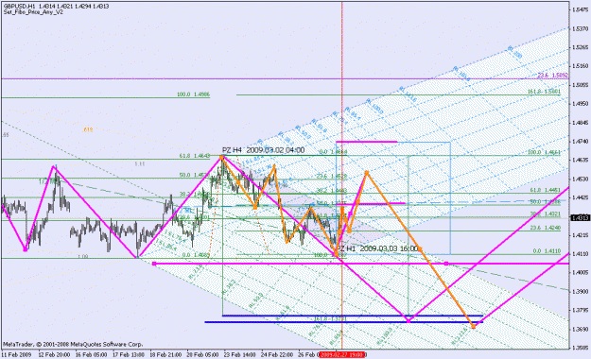The width and height of the screenshot is (591, 359).
Task: Click the 'PZ H4 2009.03.02 04:00' chart label
Action: tap(264, 150)
